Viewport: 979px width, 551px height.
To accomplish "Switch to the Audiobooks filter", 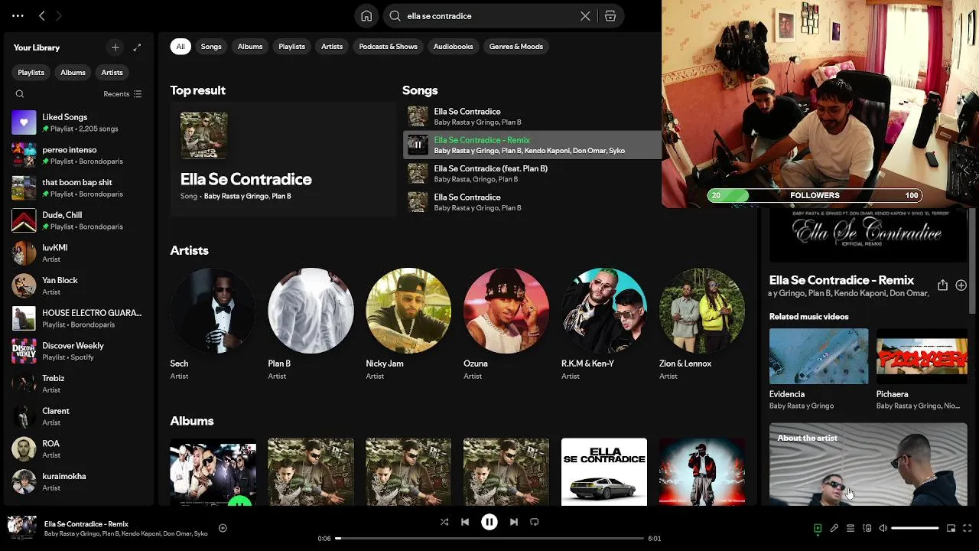I will pyautogui.click(x=453, y=47).
